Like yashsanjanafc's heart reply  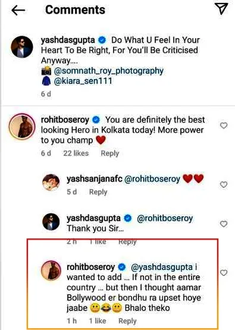tap(224, 184)
